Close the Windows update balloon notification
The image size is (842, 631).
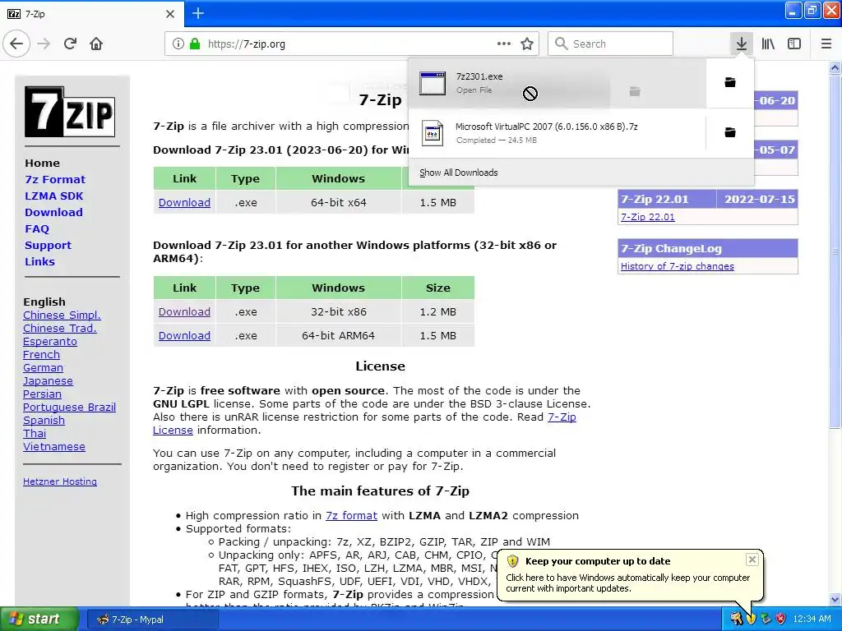(x=752, y=560)
